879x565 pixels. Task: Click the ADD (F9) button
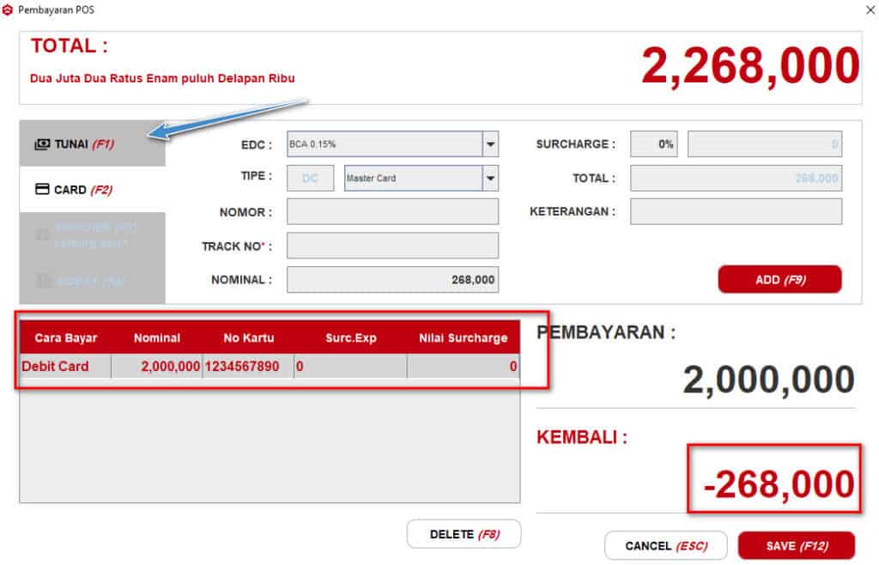[x=779, y=279]
